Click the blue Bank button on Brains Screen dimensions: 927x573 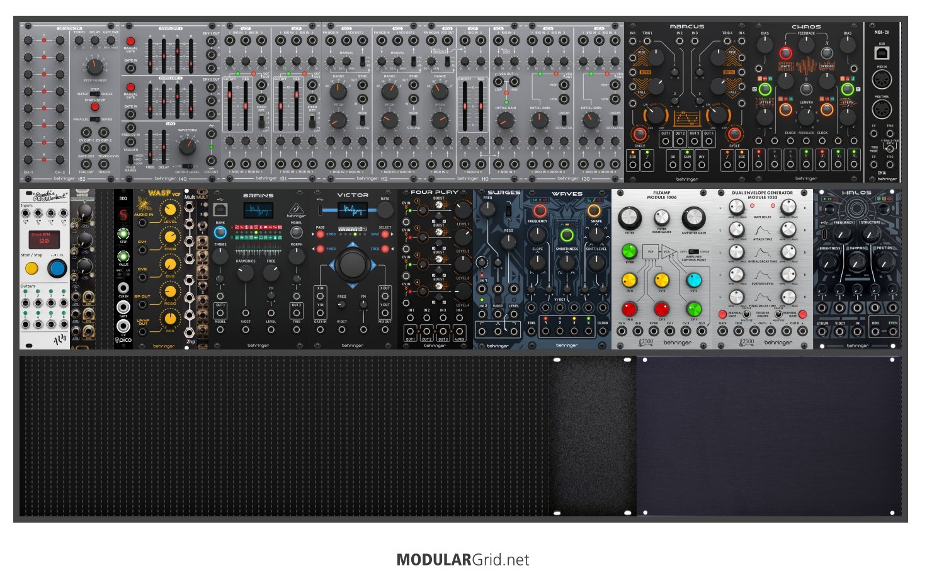[x=220, y=232]
